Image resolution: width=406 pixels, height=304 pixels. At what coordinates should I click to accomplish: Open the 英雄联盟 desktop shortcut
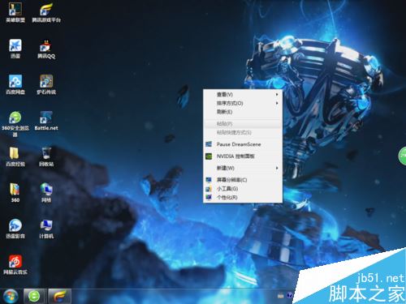click(x=15, y=12)
